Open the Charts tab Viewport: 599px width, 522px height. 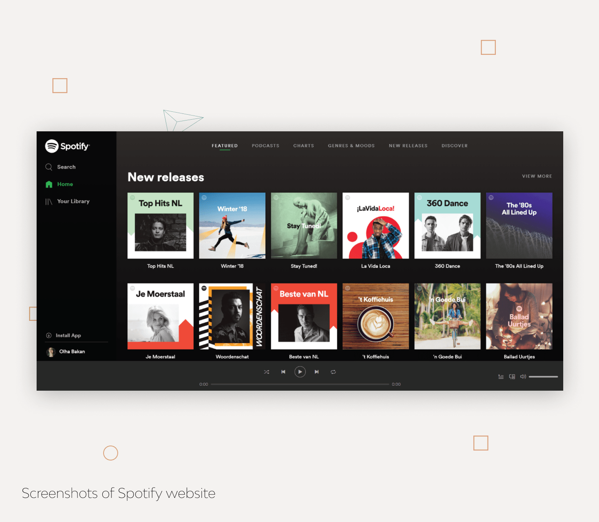304,146
